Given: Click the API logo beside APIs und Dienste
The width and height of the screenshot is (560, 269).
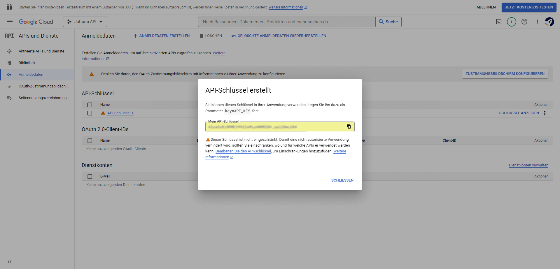Looking at the screenshot, I should point(9,36).
